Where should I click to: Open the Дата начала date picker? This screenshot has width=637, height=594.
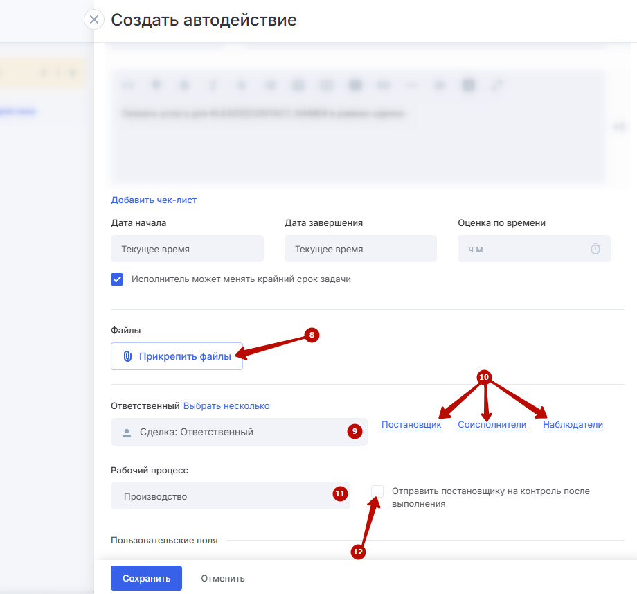coord(187,249)
